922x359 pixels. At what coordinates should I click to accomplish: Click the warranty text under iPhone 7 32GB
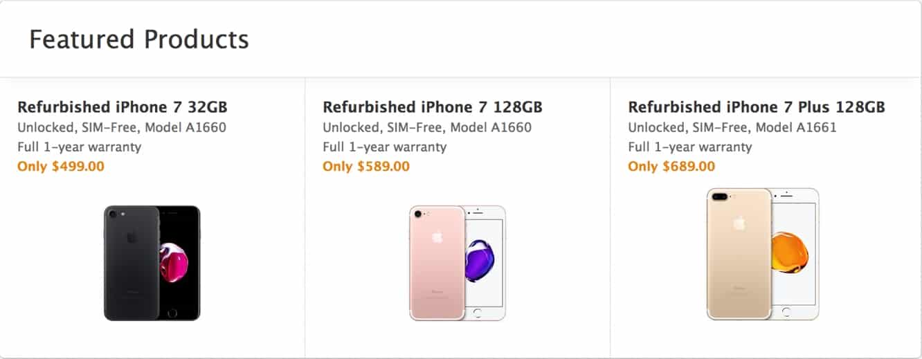tap(79, 147)
